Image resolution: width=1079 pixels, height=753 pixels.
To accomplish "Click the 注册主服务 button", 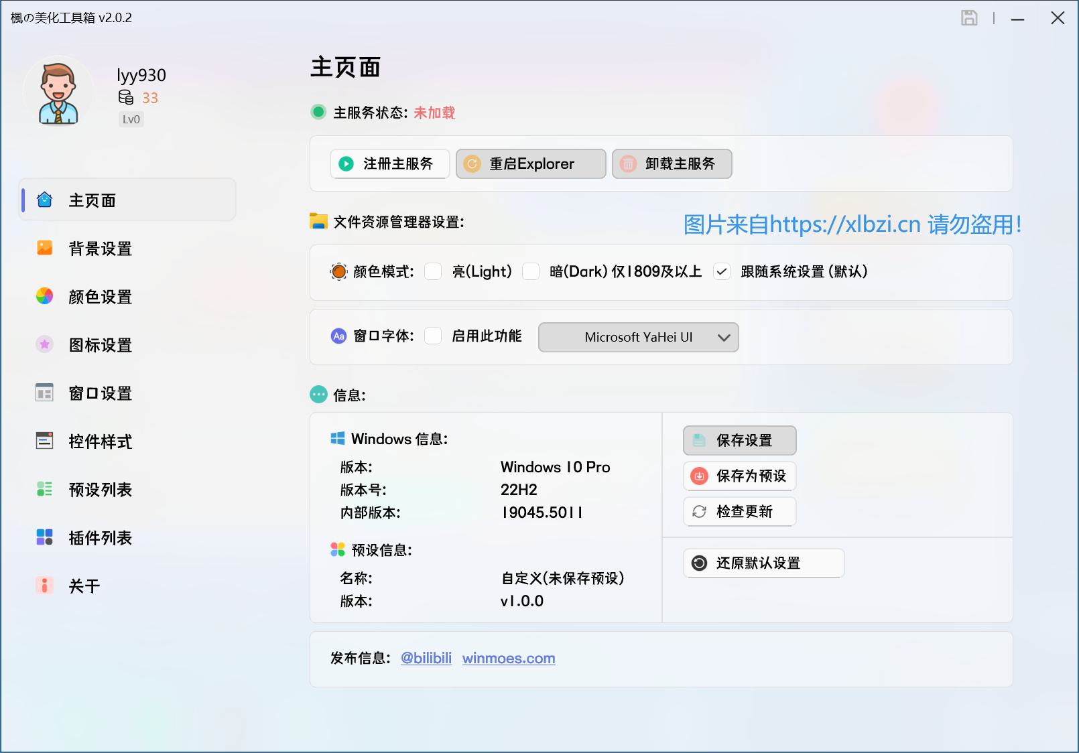I will (389, 163).
